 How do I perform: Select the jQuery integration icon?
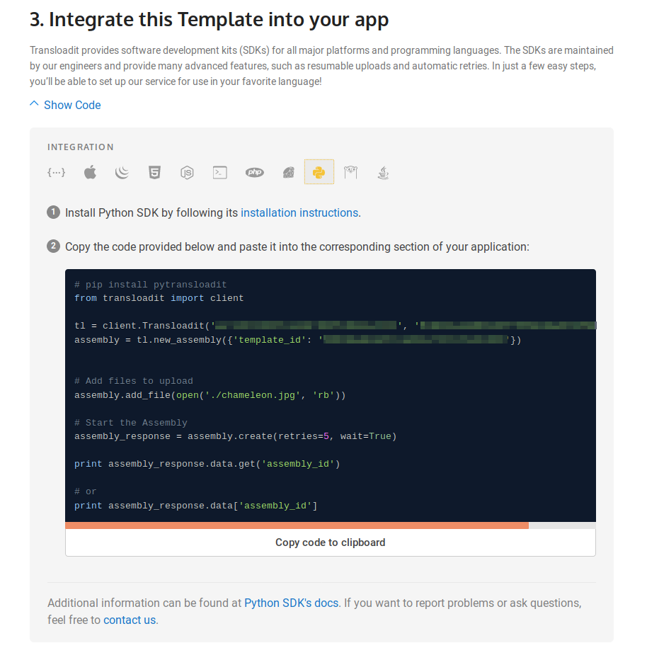coord(122,172)
